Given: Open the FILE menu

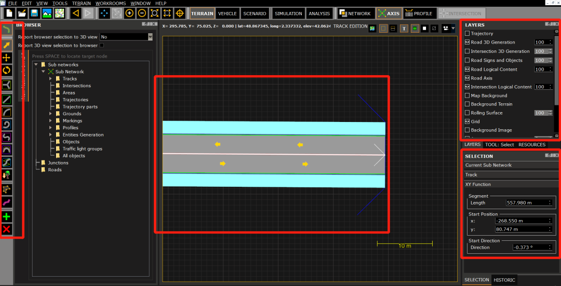Looking at the screenshot, I should click(x=12, y=3).
